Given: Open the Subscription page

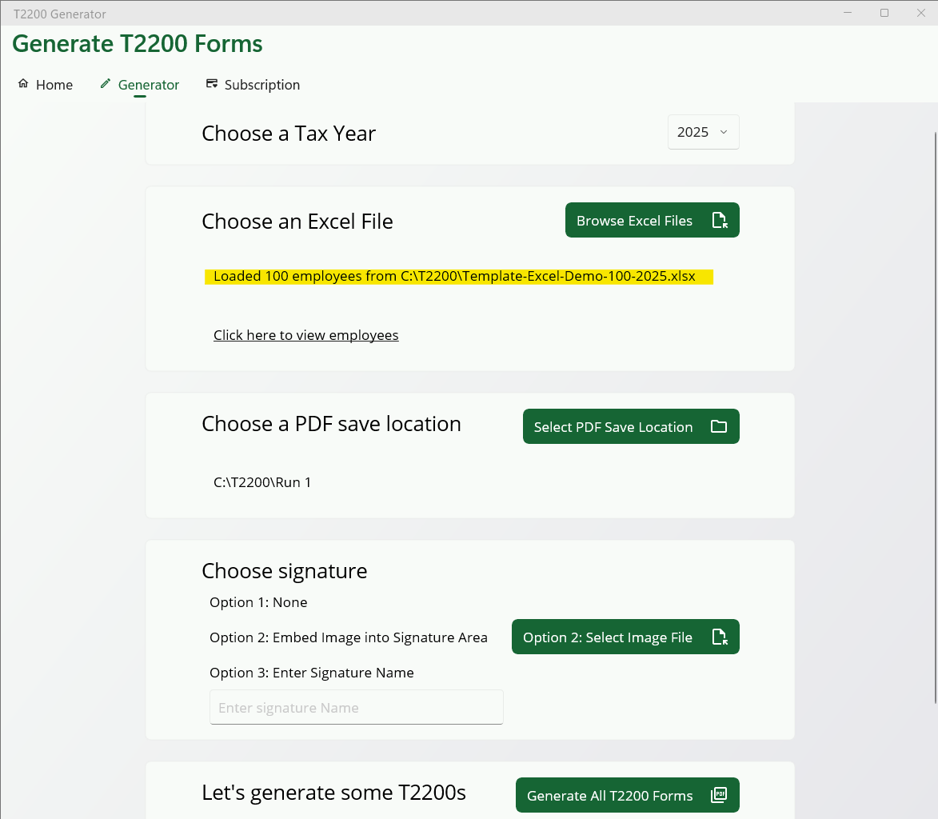Looking at the screenshot, I should pyautogui.click(x=261, y=84).
